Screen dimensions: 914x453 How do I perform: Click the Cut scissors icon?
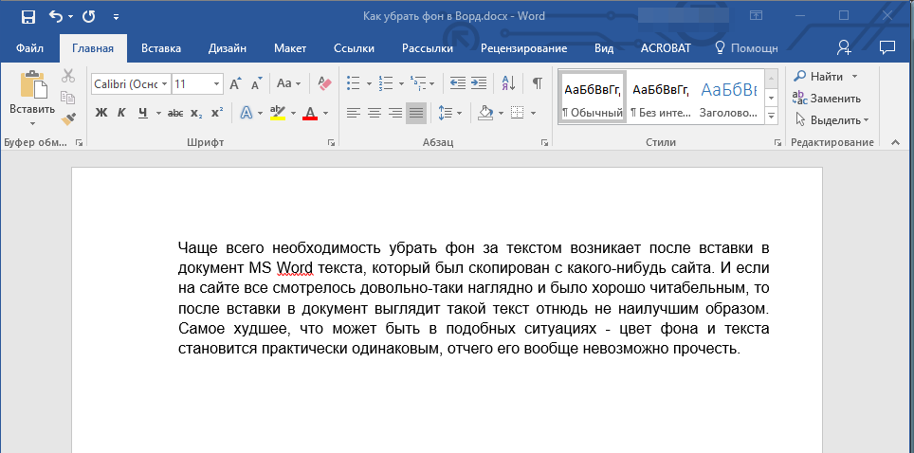(x=68, y=76)
